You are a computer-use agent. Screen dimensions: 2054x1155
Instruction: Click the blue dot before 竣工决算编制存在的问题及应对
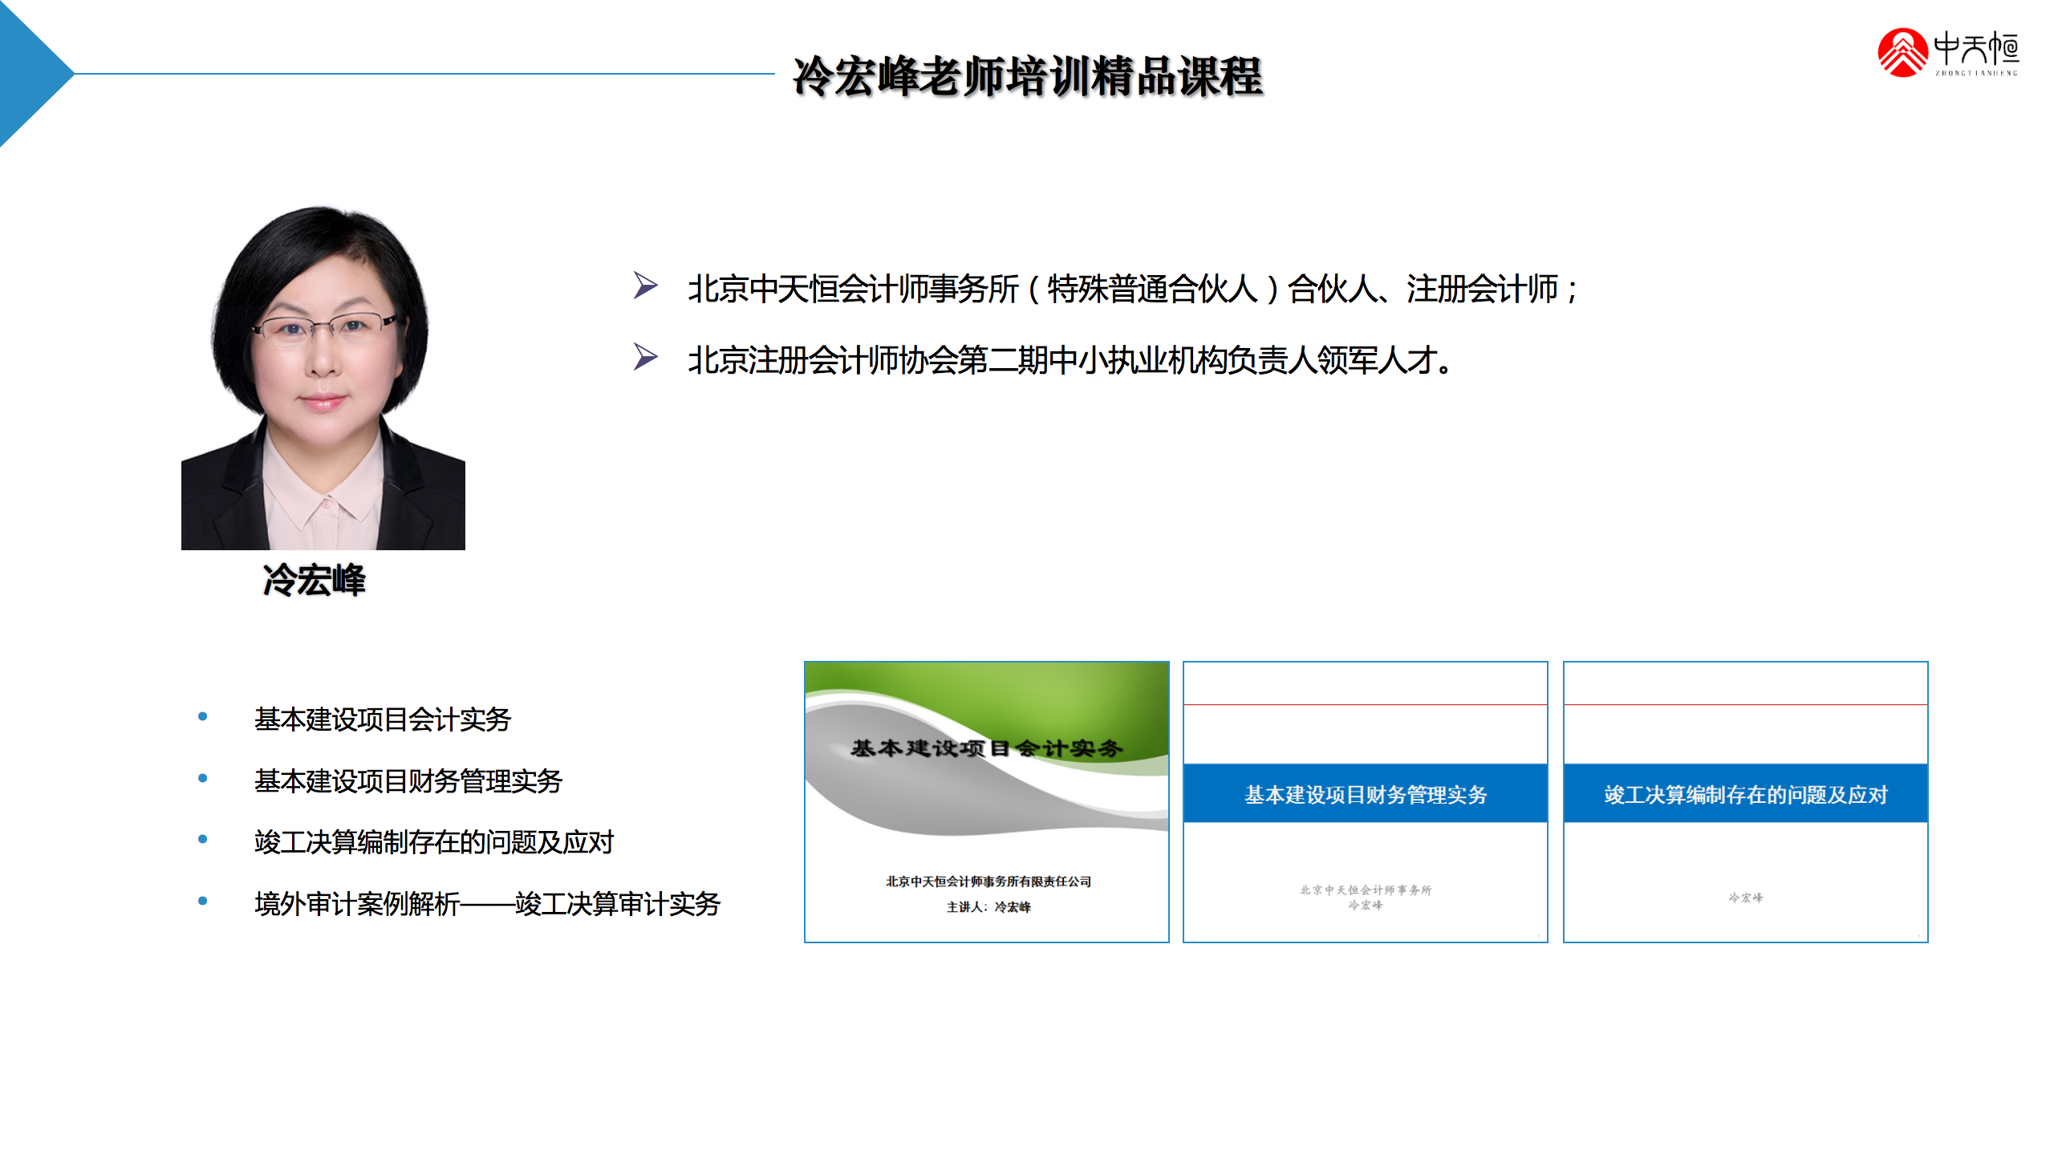tap(203, 840)
